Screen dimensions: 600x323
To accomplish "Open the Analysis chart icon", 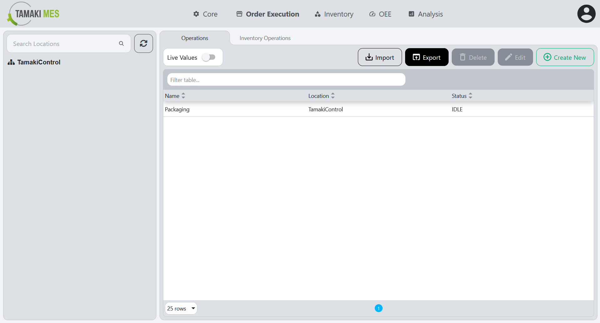I will [411, 14].
